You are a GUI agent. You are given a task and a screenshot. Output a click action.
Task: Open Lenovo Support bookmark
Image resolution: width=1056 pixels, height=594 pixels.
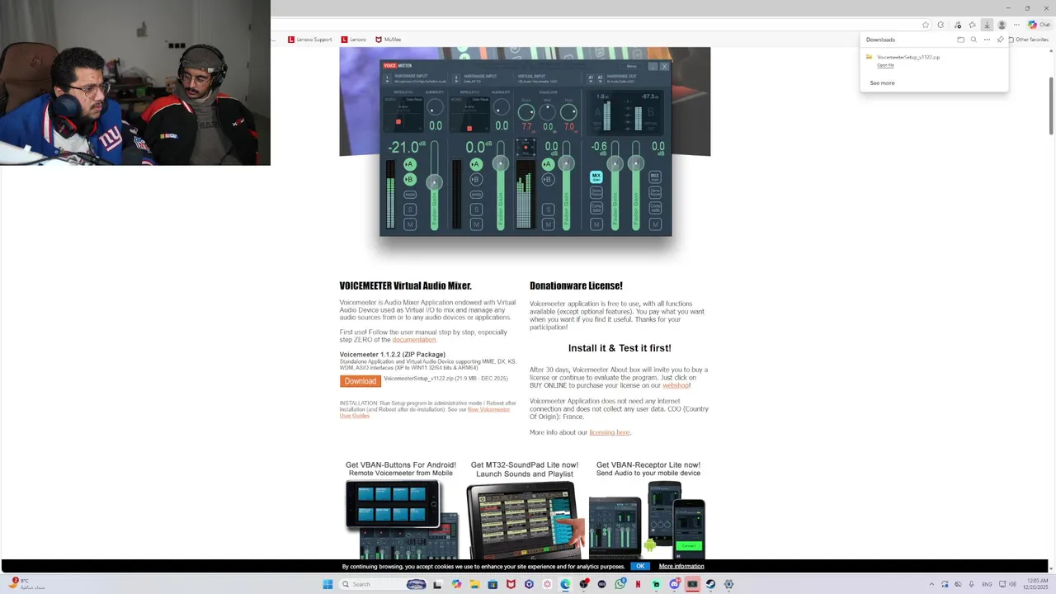click(x=309, y=40)
